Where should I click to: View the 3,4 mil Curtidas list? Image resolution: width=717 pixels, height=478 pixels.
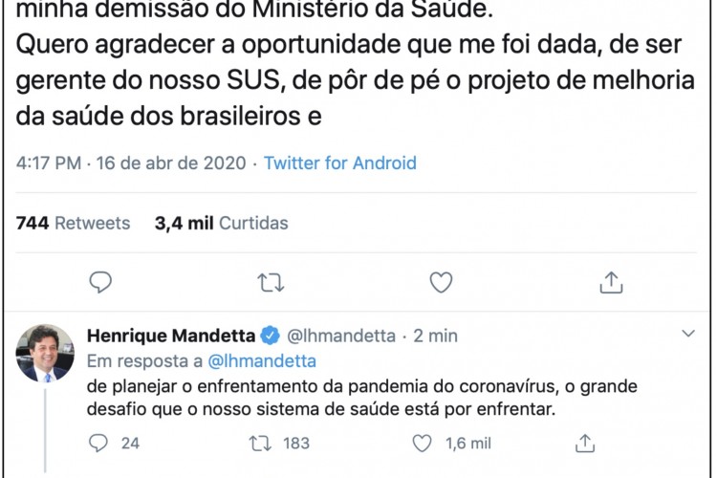point(221,223)
